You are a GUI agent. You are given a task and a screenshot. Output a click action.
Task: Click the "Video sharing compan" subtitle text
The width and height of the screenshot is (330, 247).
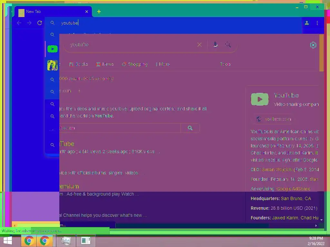[296, 104]
